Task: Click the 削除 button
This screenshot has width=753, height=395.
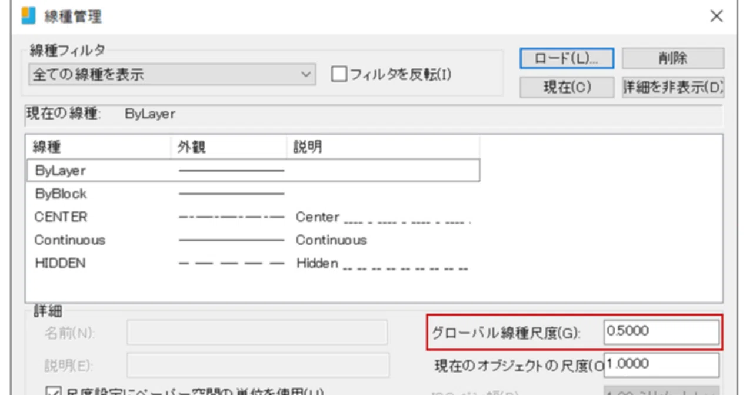Action: [x=673, y=59]
